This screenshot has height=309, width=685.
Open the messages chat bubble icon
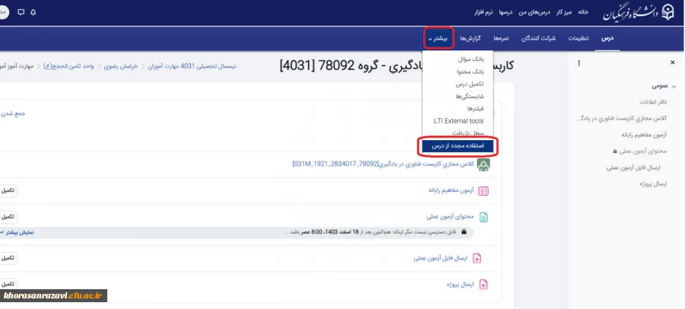pos(20,13)
